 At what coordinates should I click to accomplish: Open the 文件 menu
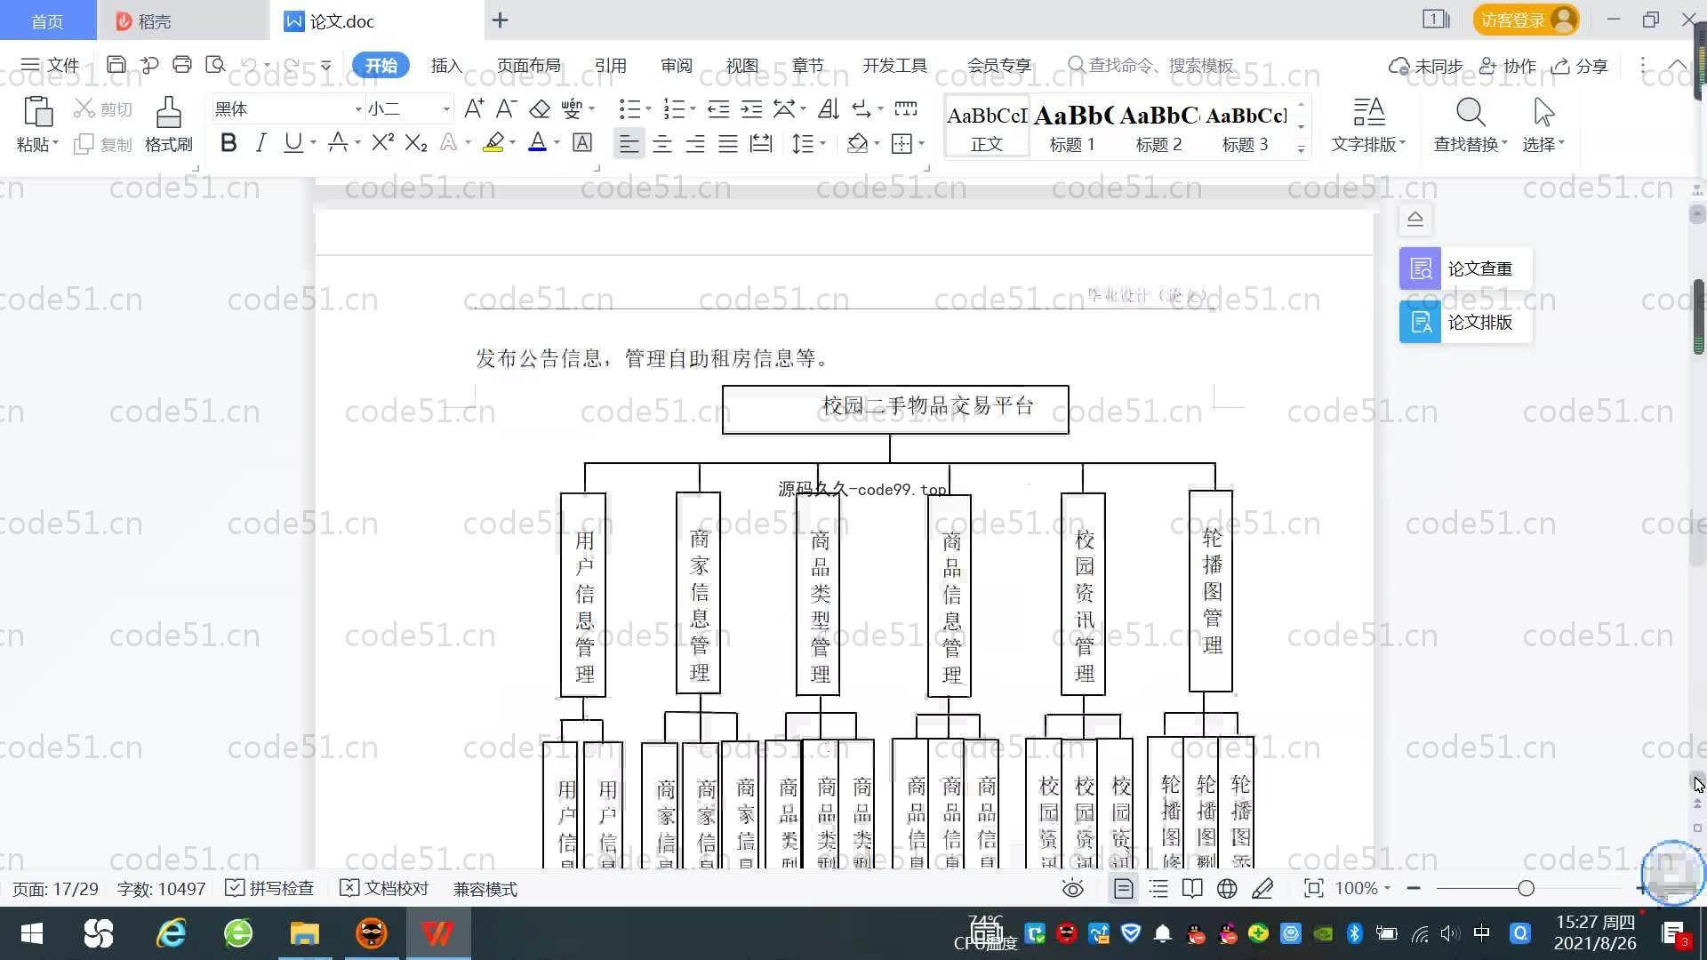pyautogui.click(x=50, y=65)
